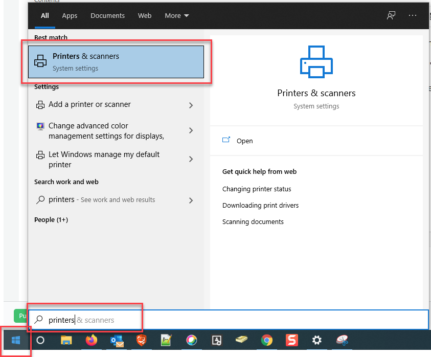Switch to the Documents tab
Screen dimensions: 431x357
click(x=108, y=16)
